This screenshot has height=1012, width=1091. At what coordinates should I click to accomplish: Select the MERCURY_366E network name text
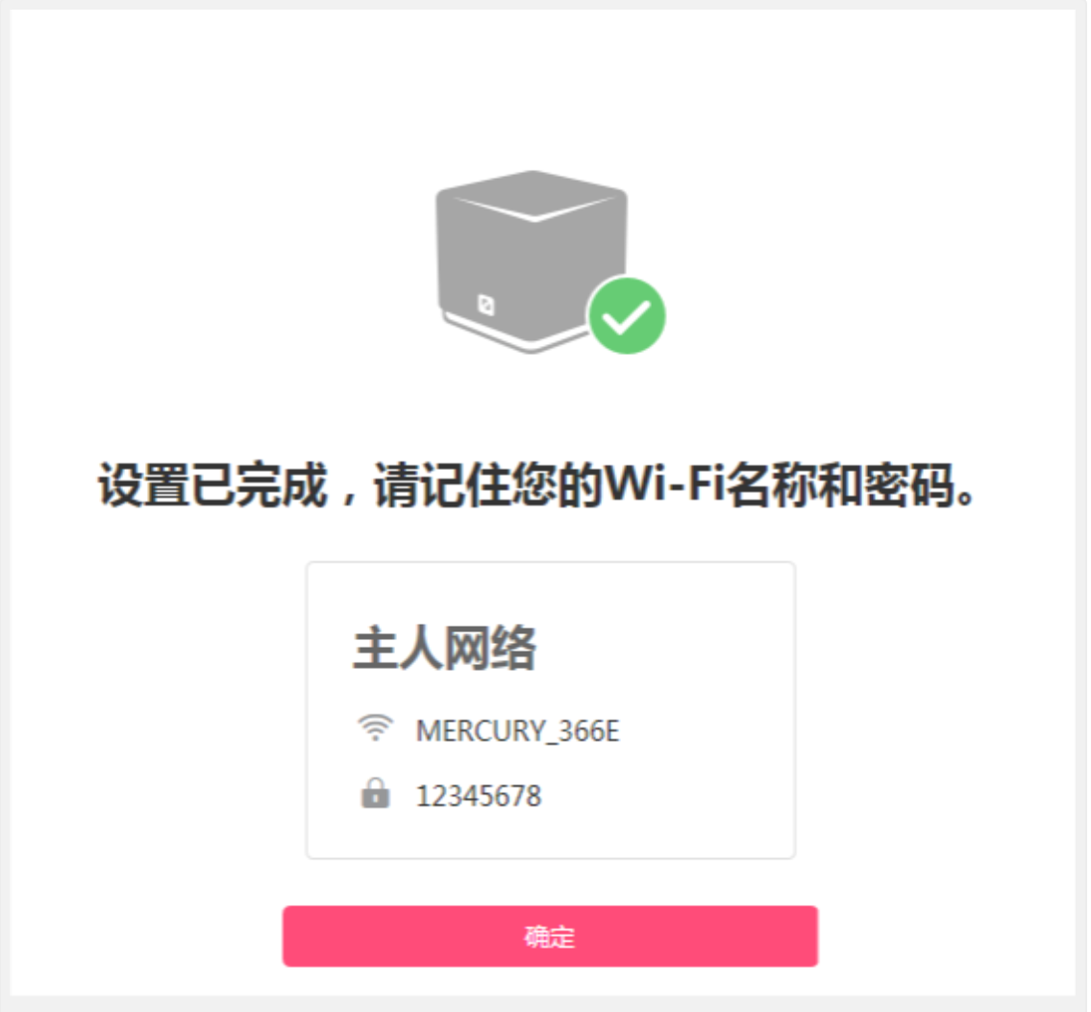pos(517,731)
